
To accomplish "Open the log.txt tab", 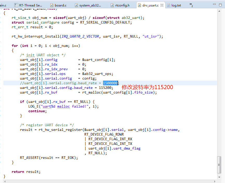I will pos(174,5).
